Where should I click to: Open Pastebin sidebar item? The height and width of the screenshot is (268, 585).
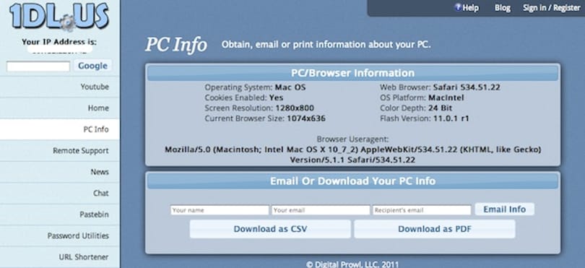click(x=60, y=215)
